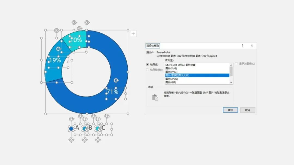Click move handle below legend C
Screen dimensions: 294x165
(98, 140)
